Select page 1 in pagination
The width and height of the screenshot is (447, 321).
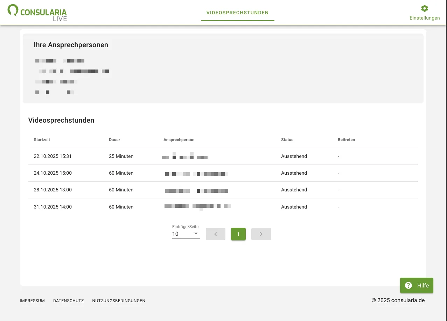click(238, 234)
